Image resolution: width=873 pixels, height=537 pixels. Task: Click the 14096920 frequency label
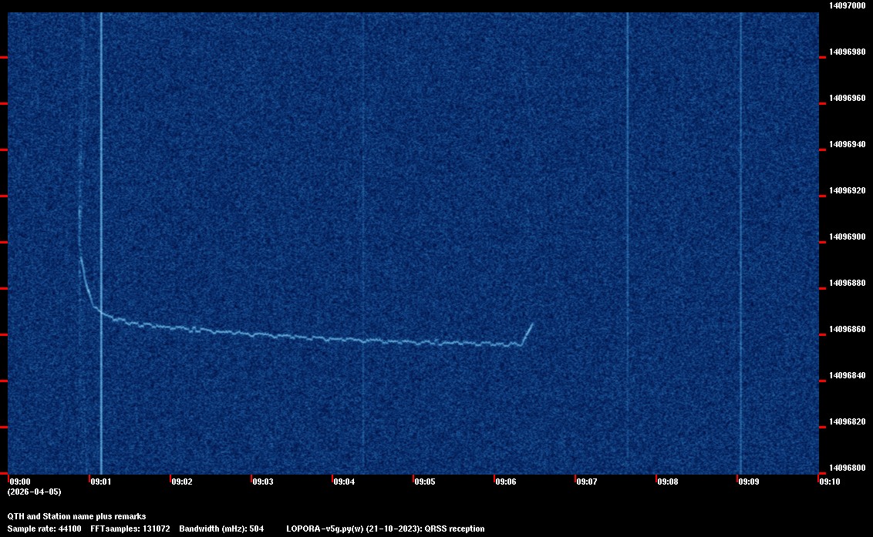coord(847,190)
